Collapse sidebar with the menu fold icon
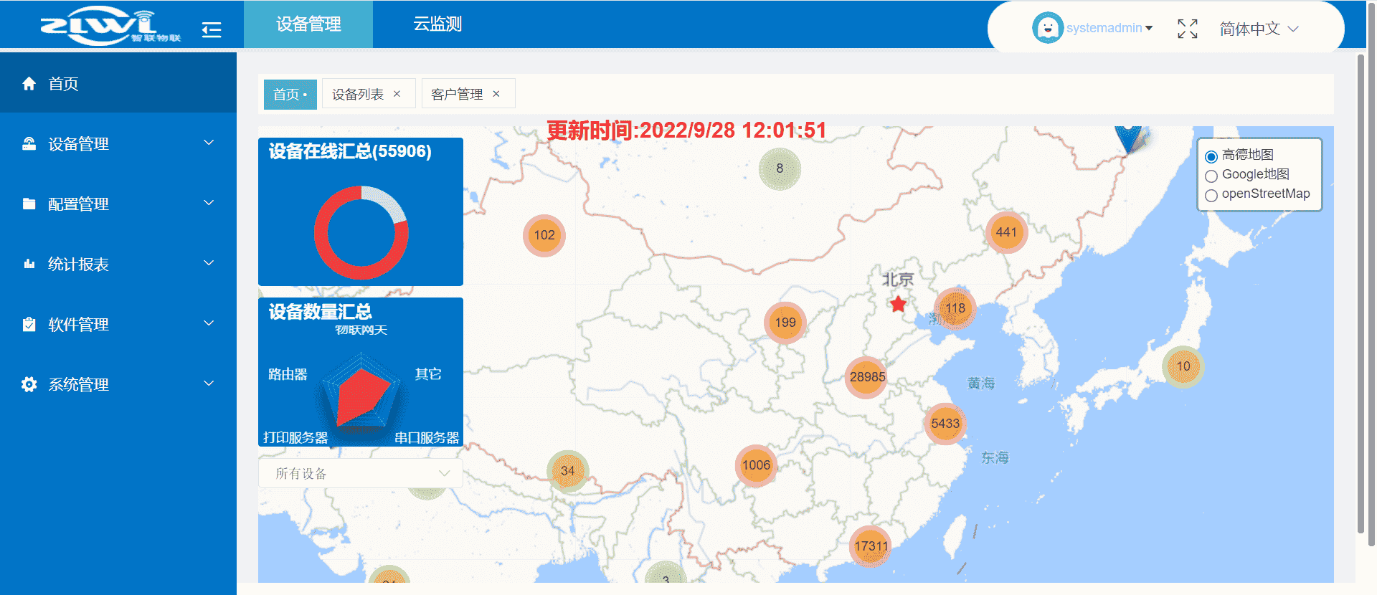This screenshot has width=1377, height=595. pos(212,29)
